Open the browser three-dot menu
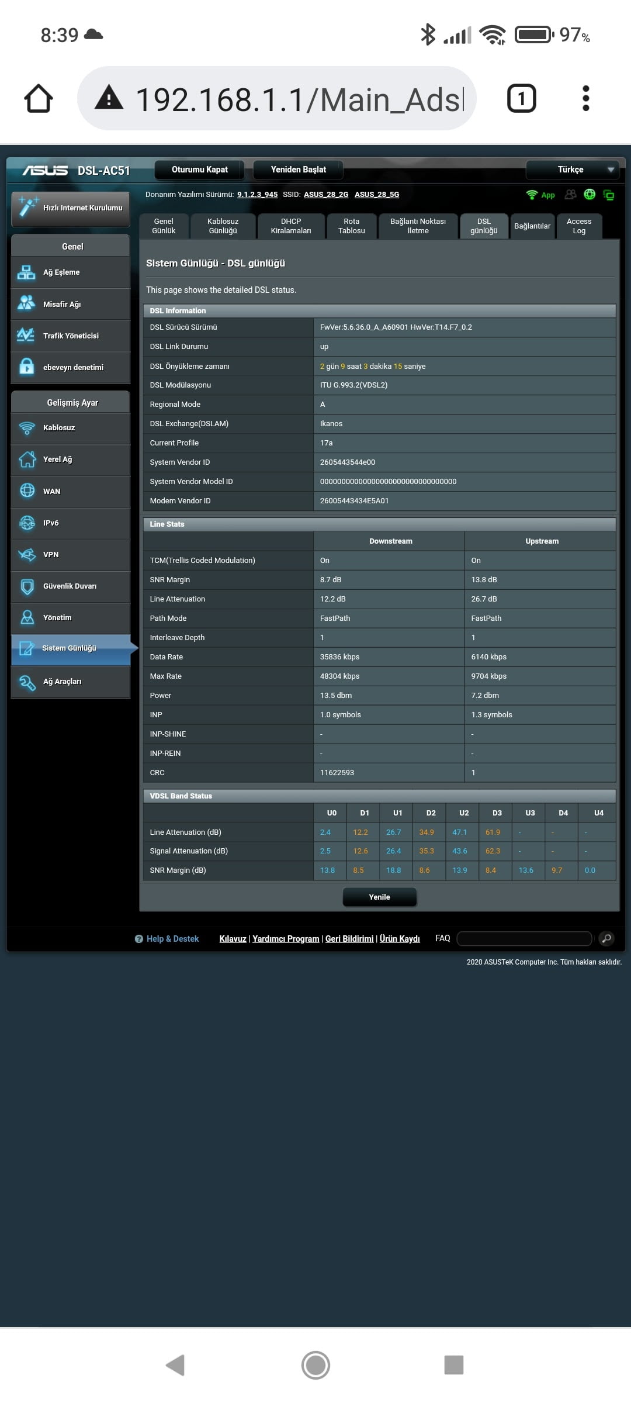 click(x=585, y=98)
